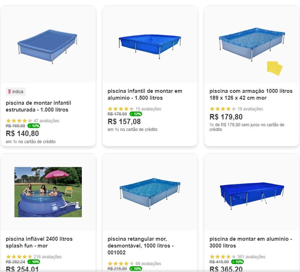View the '301 avaliações' reviews link

point(251,257)
